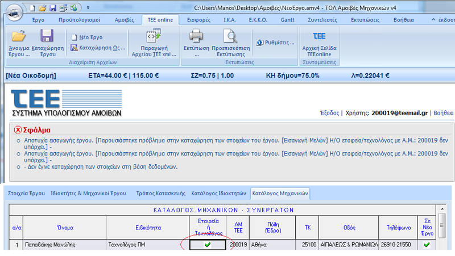Go to Αρχική Σελίδα TEEonline shortcut
Image resolution: width=455 pixels, height=256 pixels.
click(x=319, y=37)
